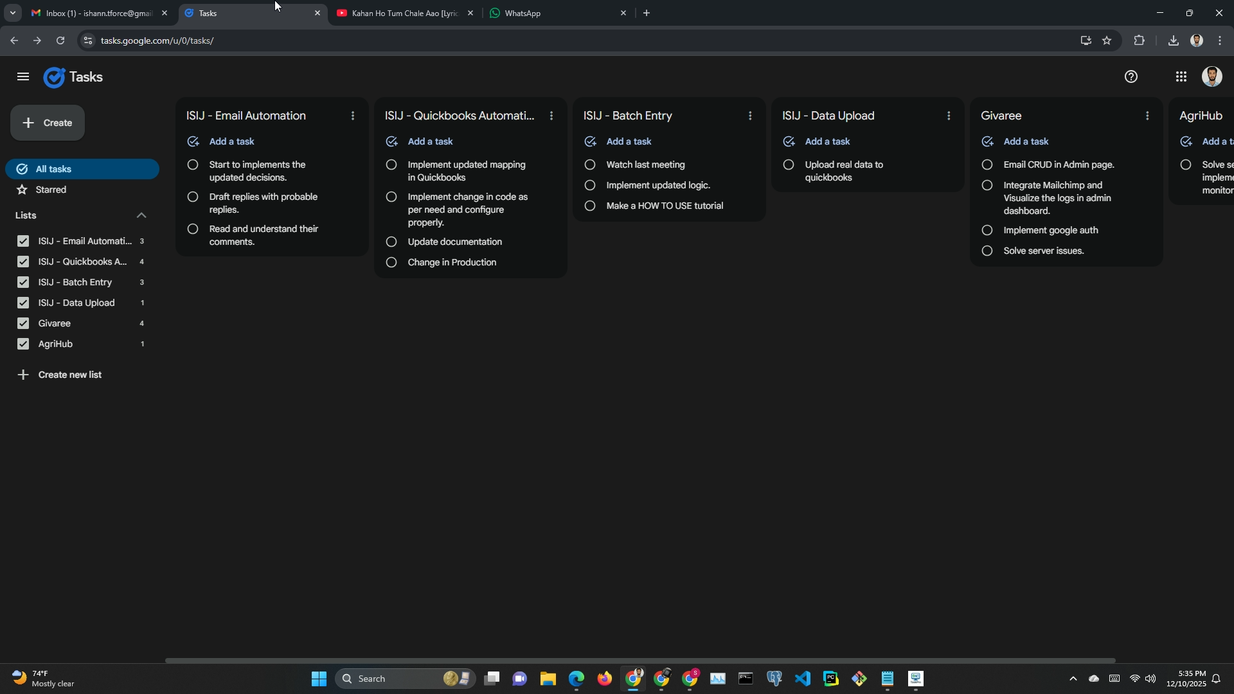This screenshot has height=694, width=1234.
Task: Click 'Create new list' link
Action: click(69, 375)
